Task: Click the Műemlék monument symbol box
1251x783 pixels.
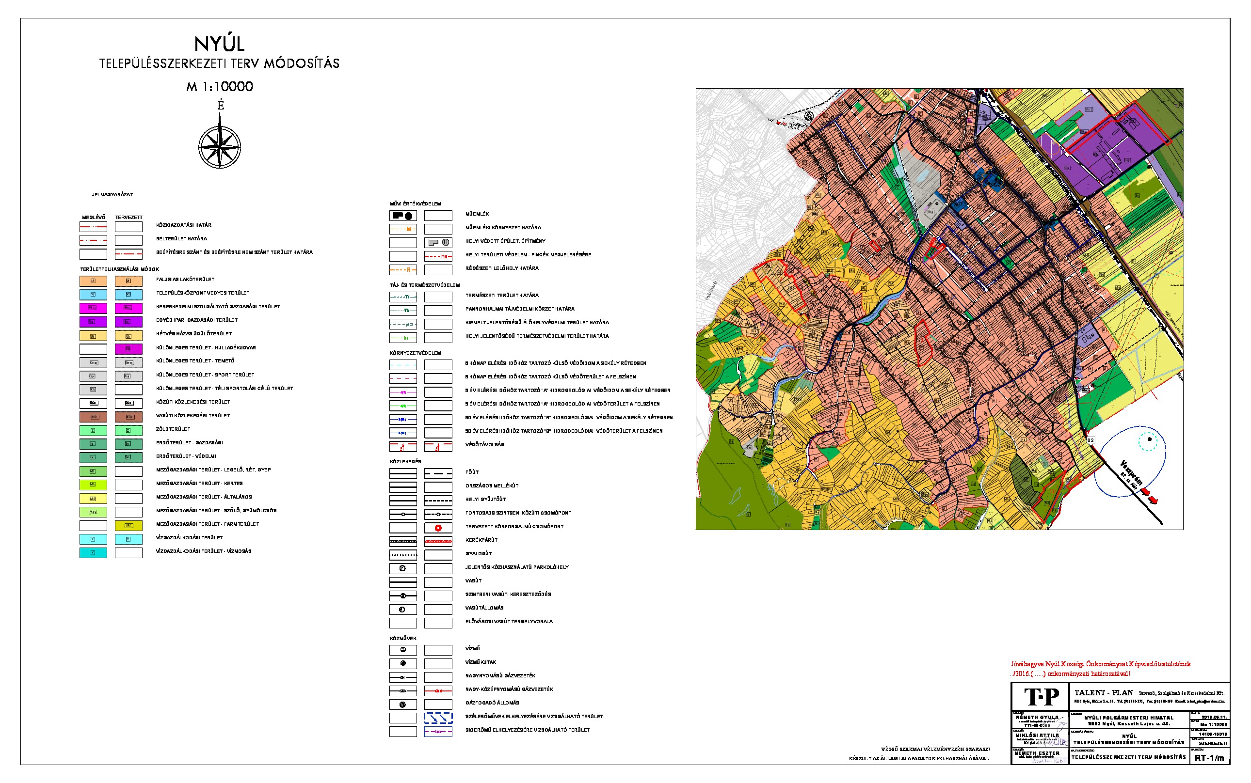Action: click(402, 216)
